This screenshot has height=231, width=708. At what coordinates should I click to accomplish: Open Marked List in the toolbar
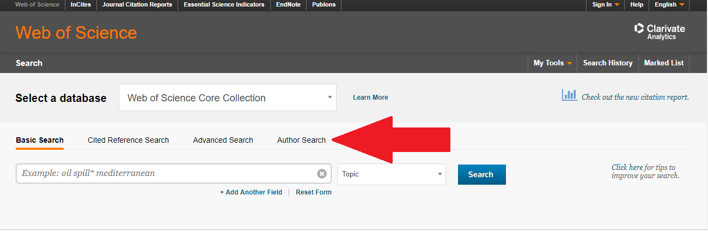pyautogui.click(x=663, y=63)
